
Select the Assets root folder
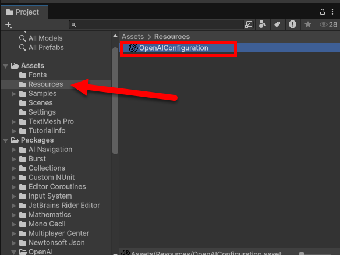point(27,66)
